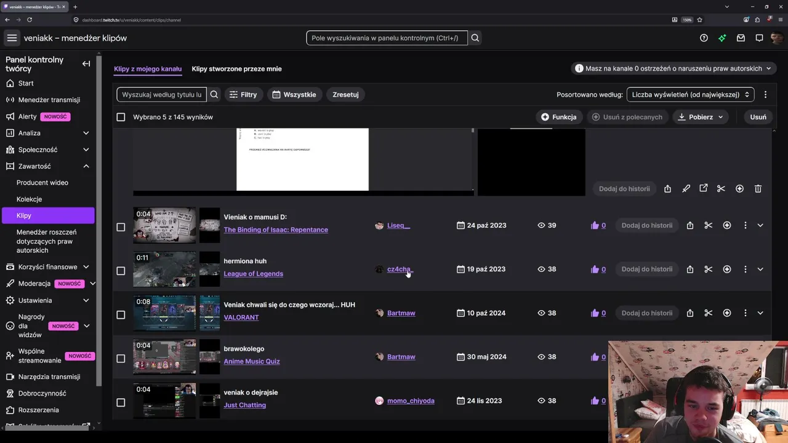788x443 pixels.
Task: Reload the page in the browser
Action: 29,20
